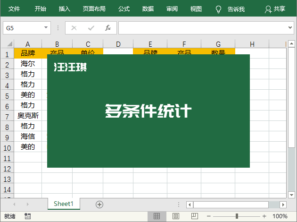This screenshot has height=222, width=297.
Task: Open the 数据 ribbon tab
Action: click(x=148, y=9)
